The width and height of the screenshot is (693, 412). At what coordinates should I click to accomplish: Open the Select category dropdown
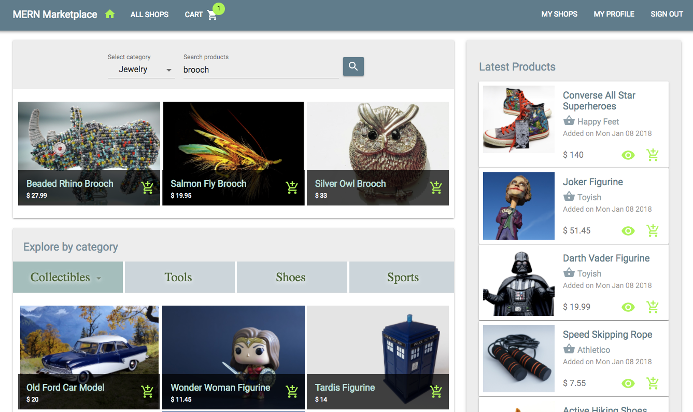[141, 70]
